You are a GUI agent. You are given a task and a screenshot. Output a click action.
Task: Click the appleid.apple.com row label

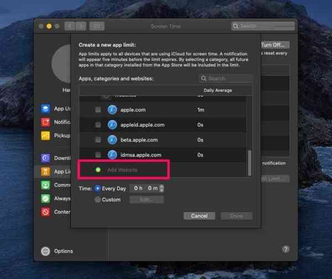coord(142,125)
